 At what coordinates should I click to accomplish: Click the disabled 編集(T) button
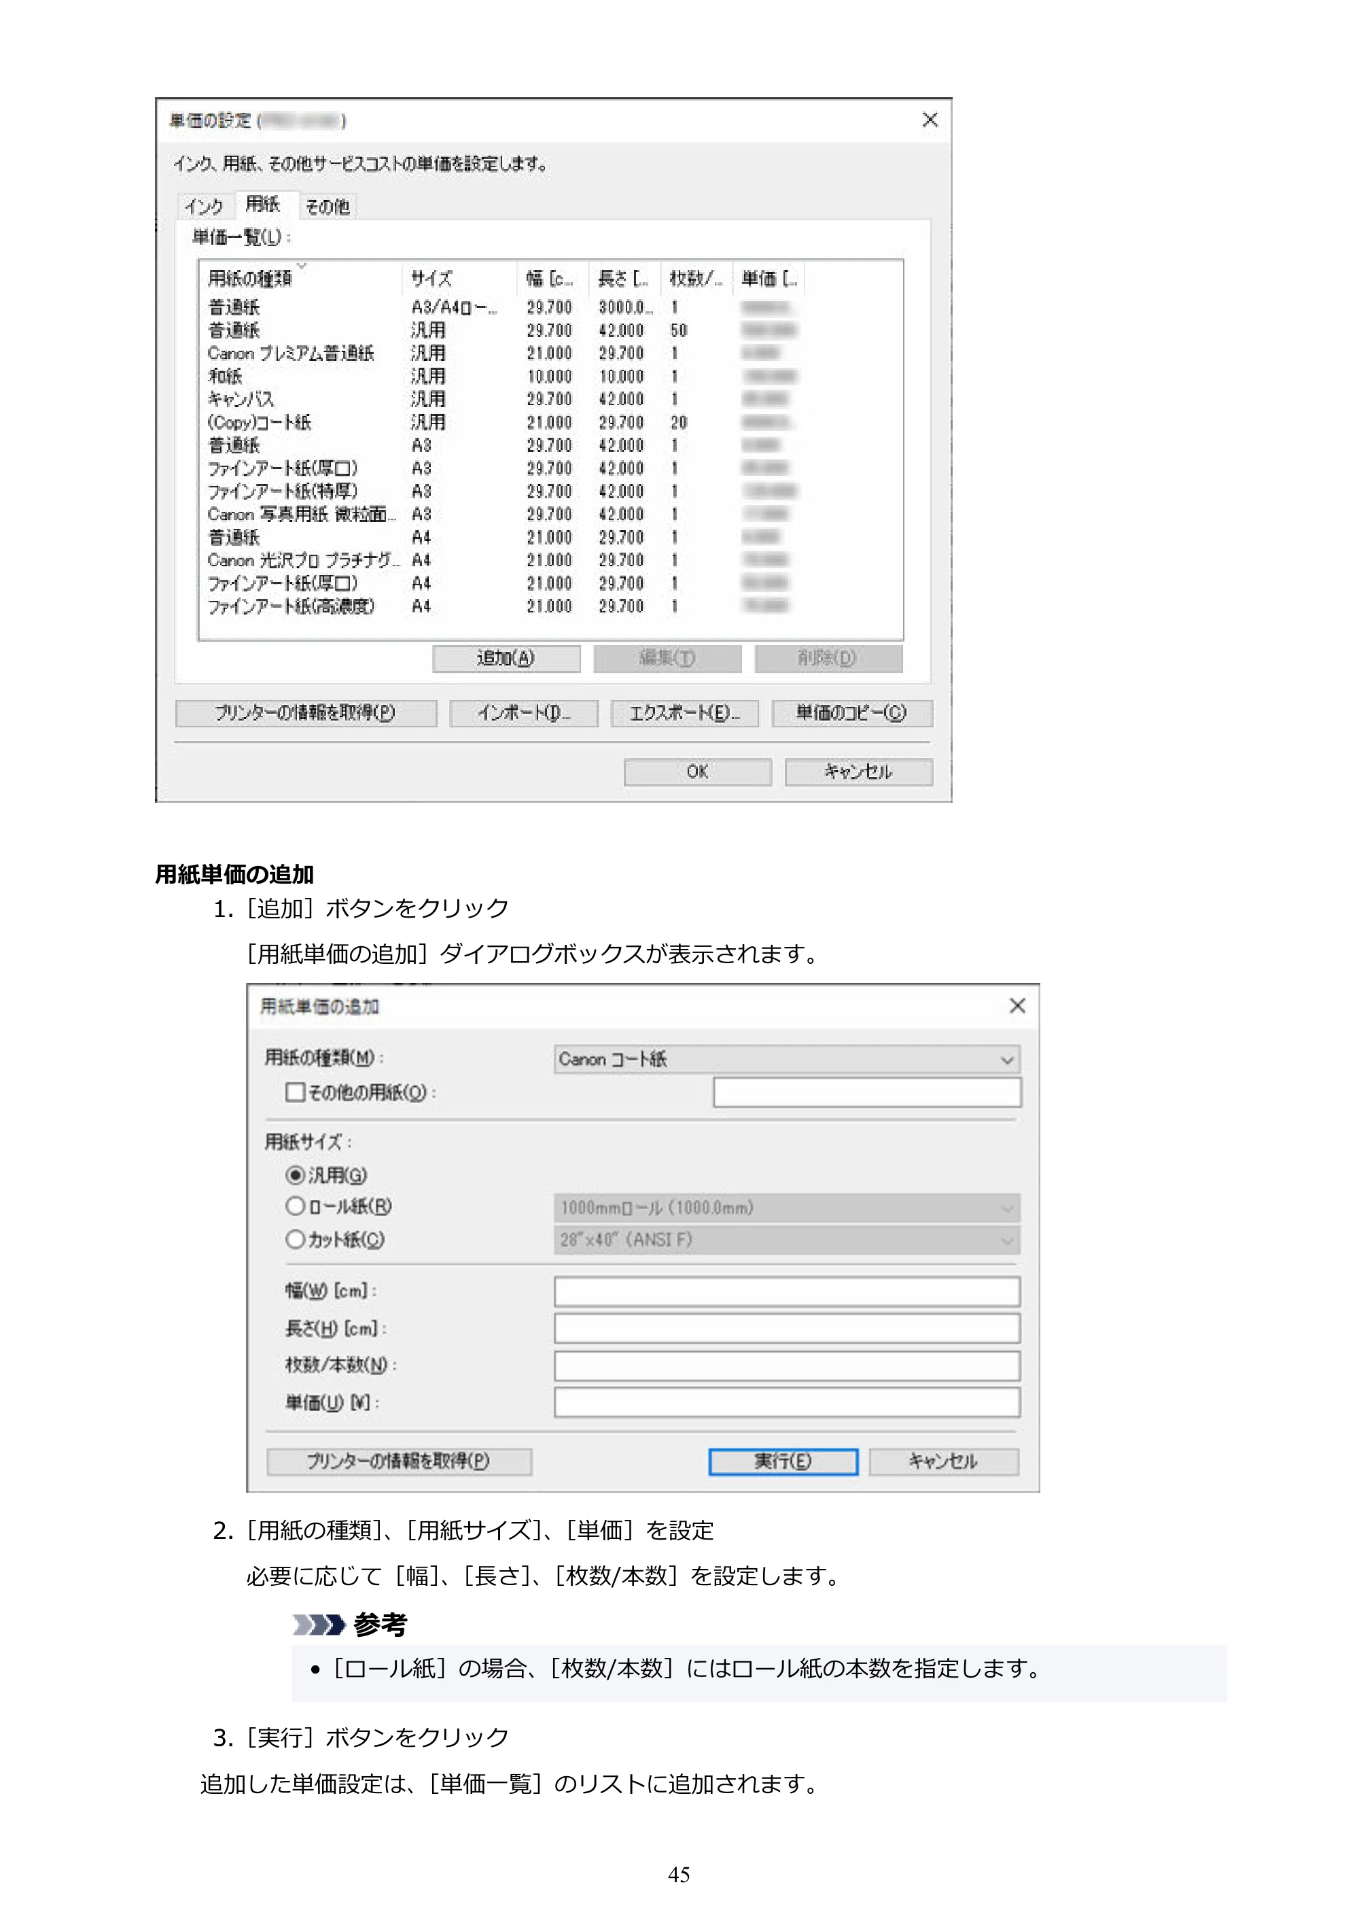[x=667, y=658]
